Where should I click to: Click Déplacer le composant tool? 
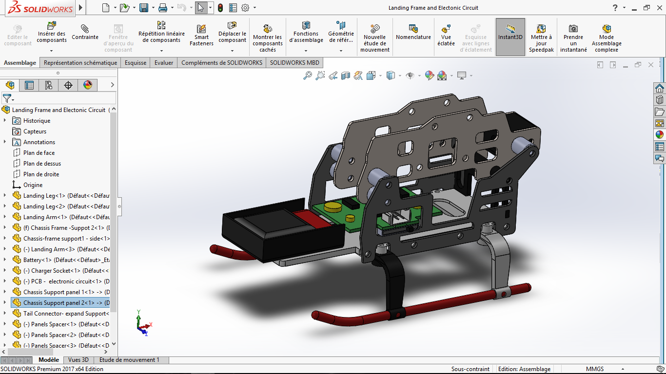tap(232, 33)
